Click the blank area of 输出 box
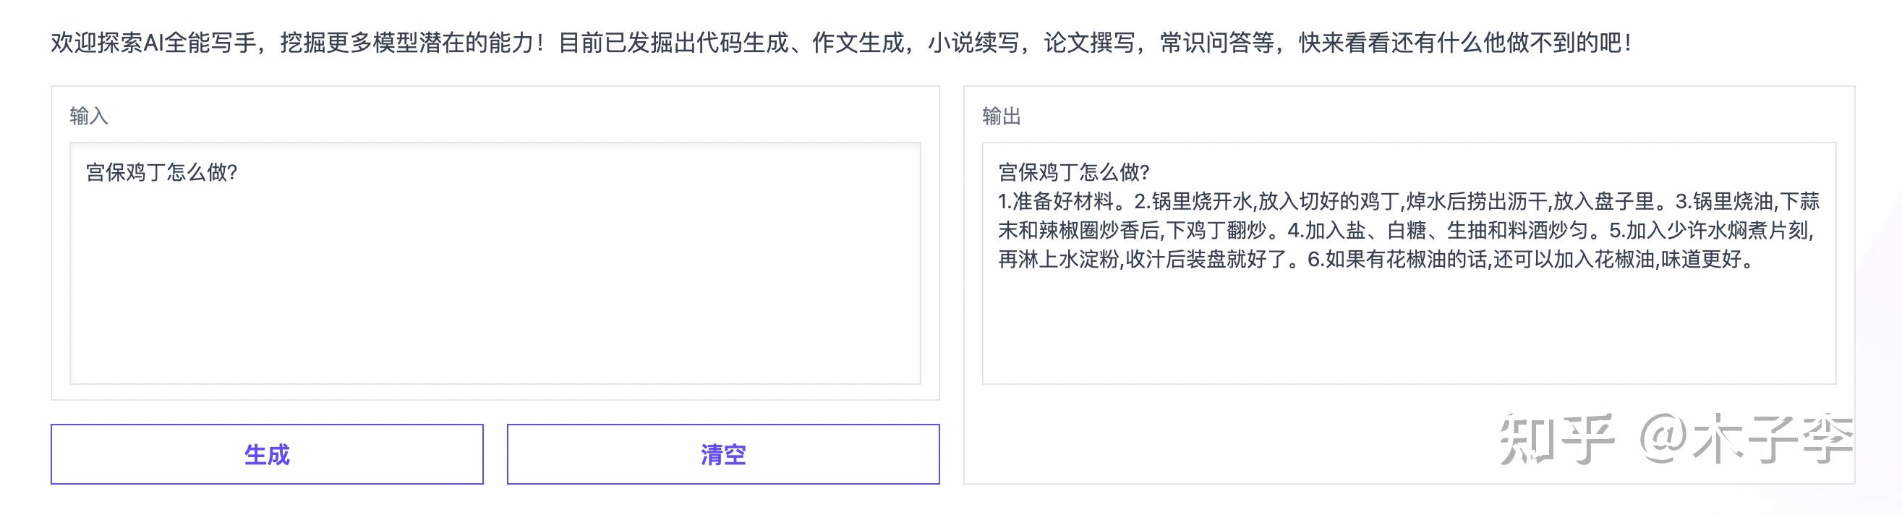The width and height of the screenshot is (1902, 515). point(1408,333)
